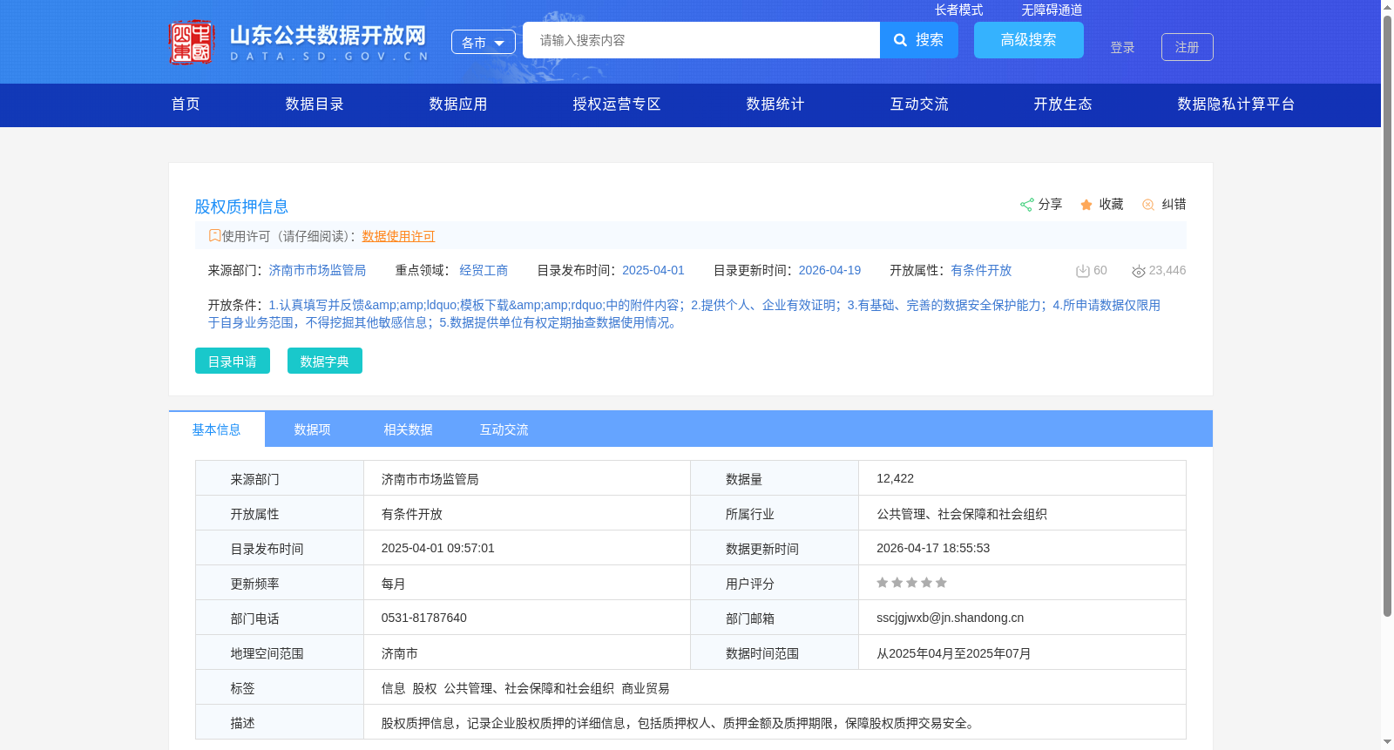The image size is (1394, 750).
Task: Click the star favorite icon next to 收藏
Action: point(1086,205)
